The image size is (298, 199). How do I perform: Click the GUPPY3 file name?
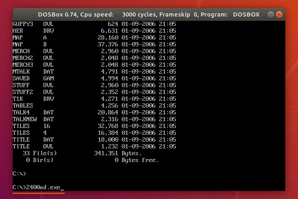coord(23,24)
